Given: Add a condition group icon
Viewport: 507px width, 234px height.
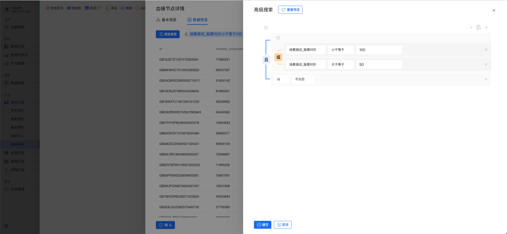Looking at the screenshot, I should [x=478, y=28].
